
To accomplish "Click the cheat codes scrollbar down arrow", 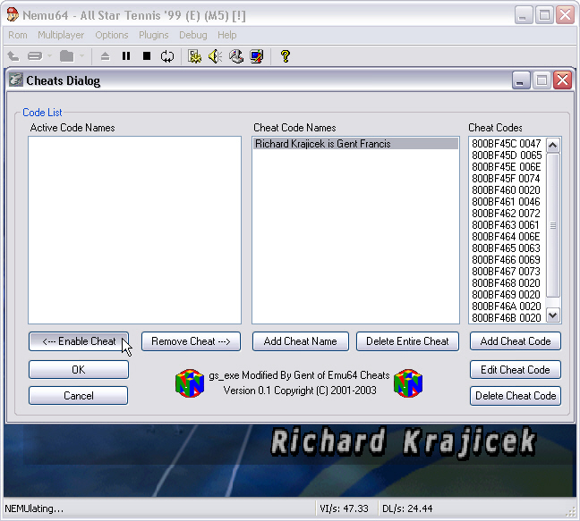I will 552,315.
